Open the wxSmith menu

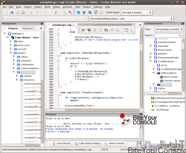[67, 7]
